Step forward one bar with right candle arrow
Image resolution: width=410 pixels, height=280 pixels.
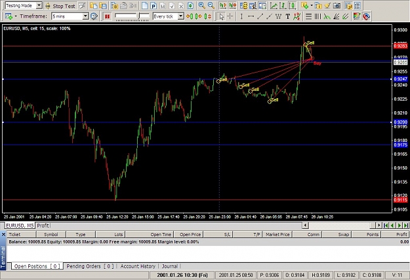[199, 16]
